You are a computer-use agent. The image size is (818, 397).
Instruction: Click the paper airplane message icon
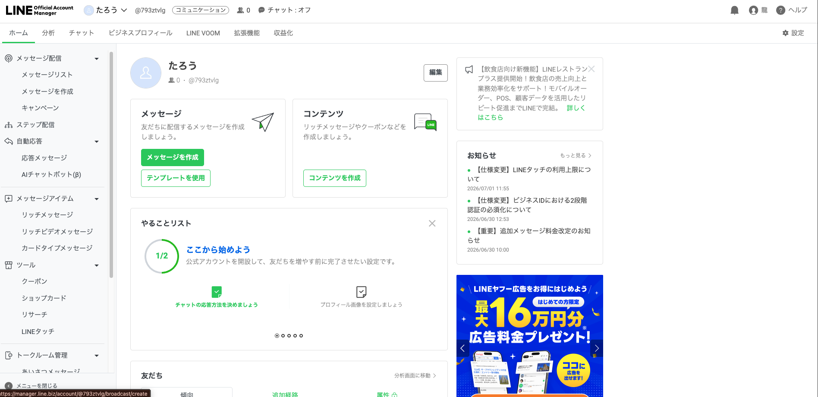tap(263, 123)
